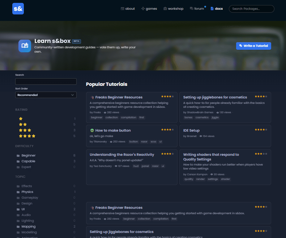This screenshot has height=238, width=286.
Task: Click the star rating on Writing shaders card
Action: pos(261,154)
